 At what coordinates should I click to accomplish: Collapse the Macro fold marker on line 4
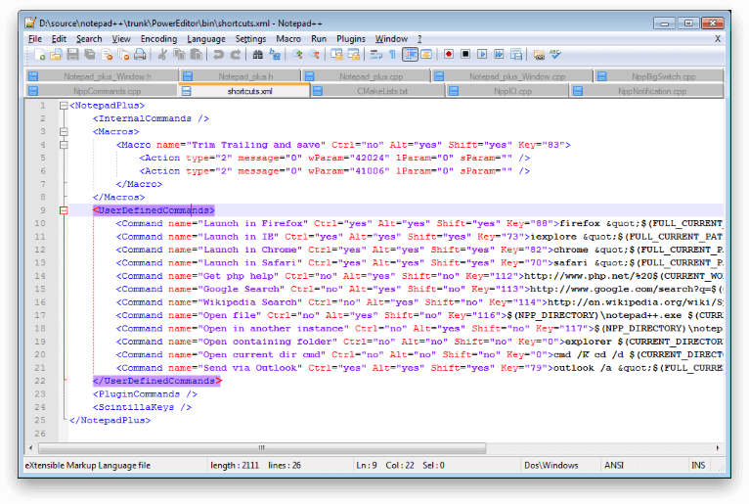click(64, 145)
